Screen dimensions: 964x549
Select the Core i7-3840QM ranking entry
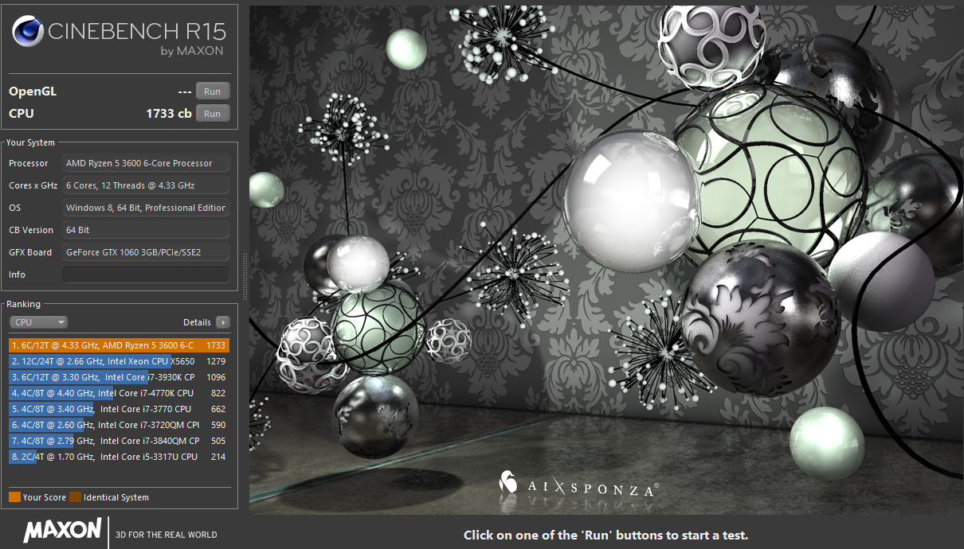(120, 441)
